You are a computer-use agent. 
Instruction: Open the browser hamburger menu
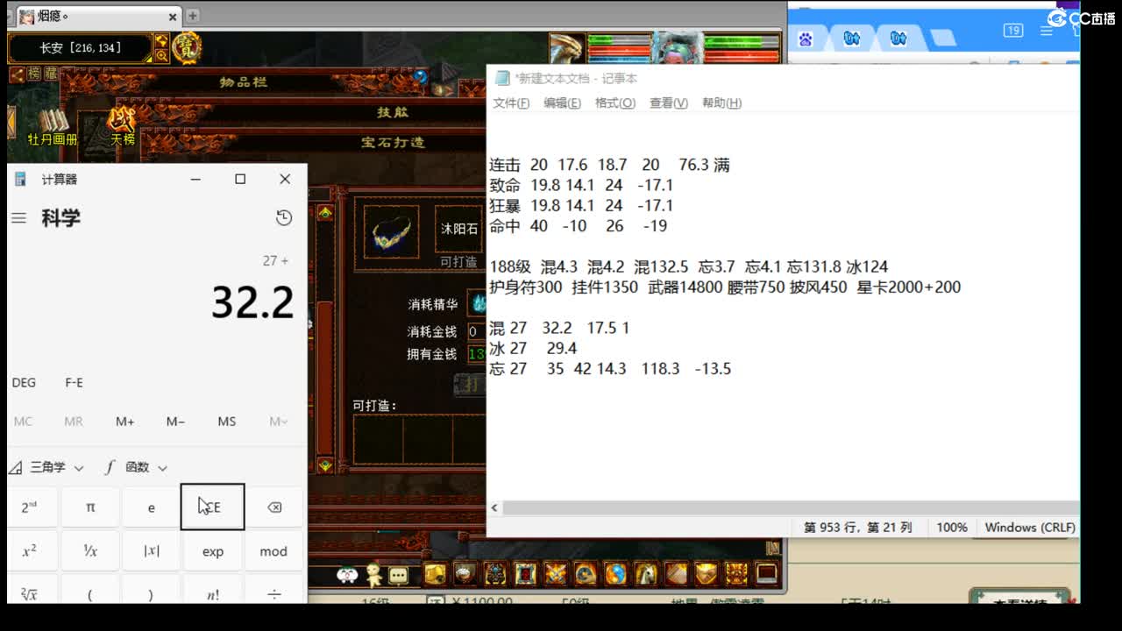click(1047, 31)
